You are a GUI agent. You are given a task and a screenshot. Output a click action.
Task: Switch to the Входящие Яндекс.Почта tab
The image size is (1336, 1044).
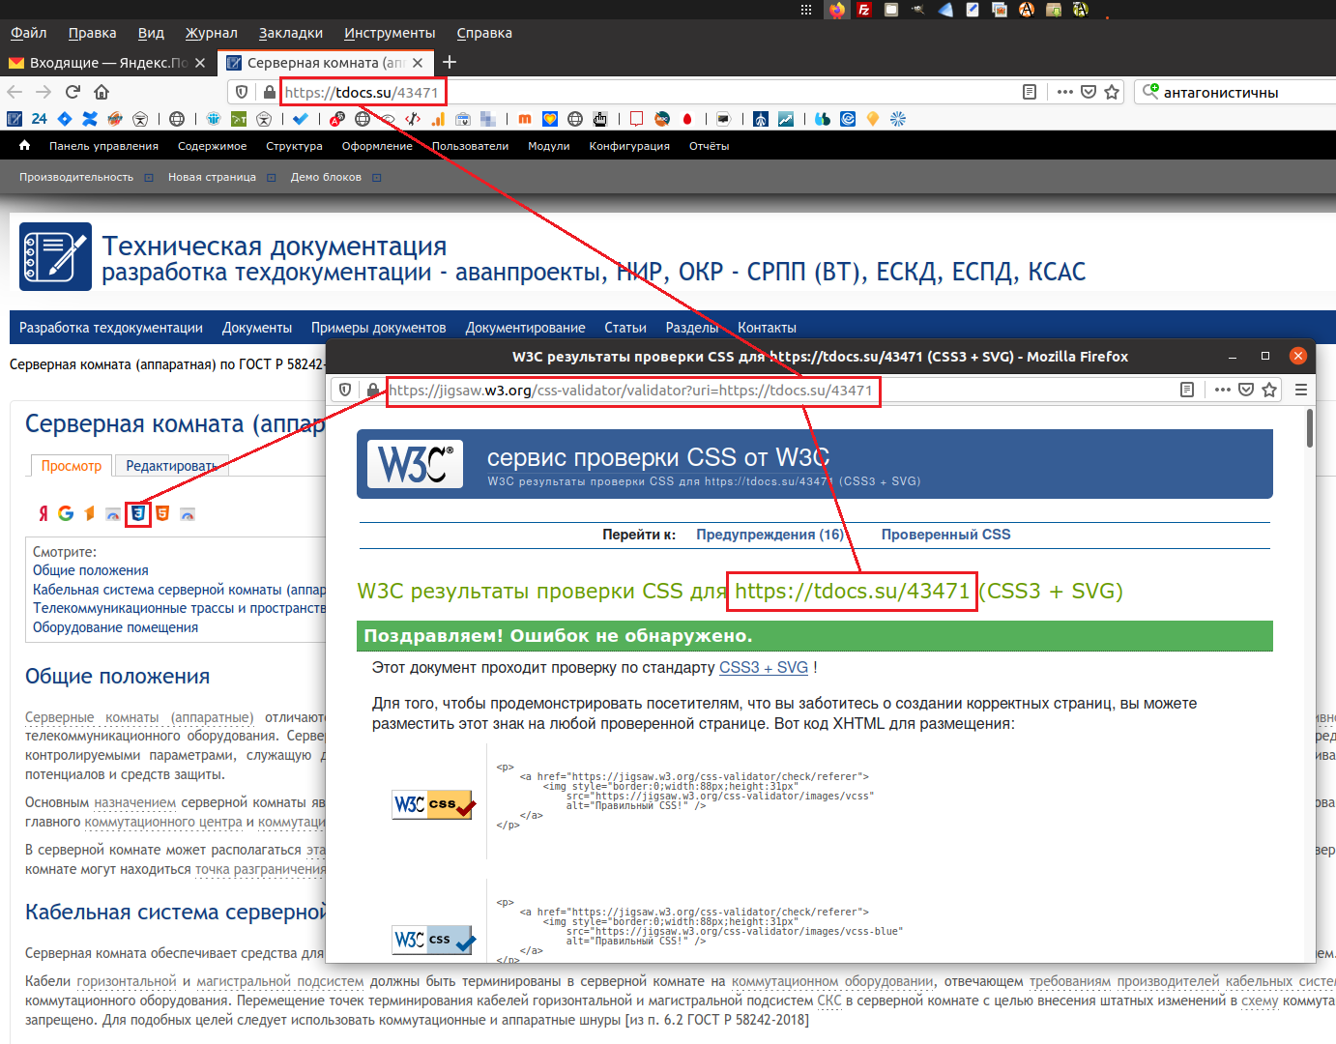pyautogui.click(x=106, y=63)
